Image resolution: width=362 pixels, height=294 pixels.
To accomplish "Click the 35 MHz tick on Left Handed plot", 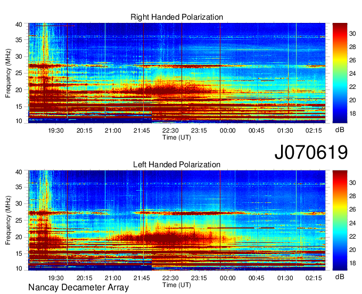I will coord(19,187).
